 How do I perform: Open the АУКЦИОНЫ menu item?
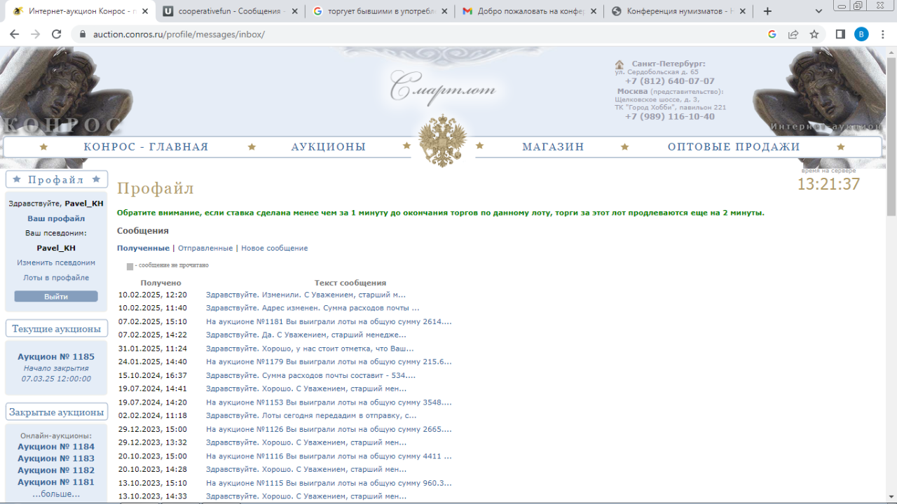point(329,147)
